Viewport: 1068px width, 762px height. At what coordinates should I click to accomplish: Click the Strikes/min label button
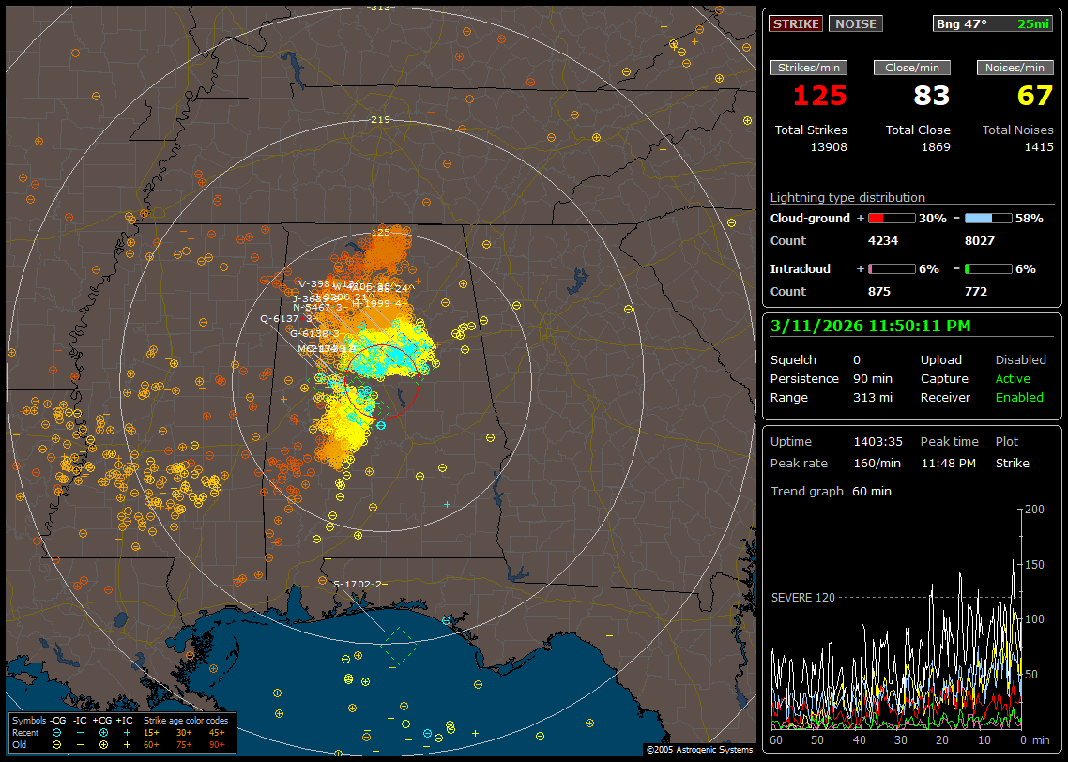click(808, 68)
